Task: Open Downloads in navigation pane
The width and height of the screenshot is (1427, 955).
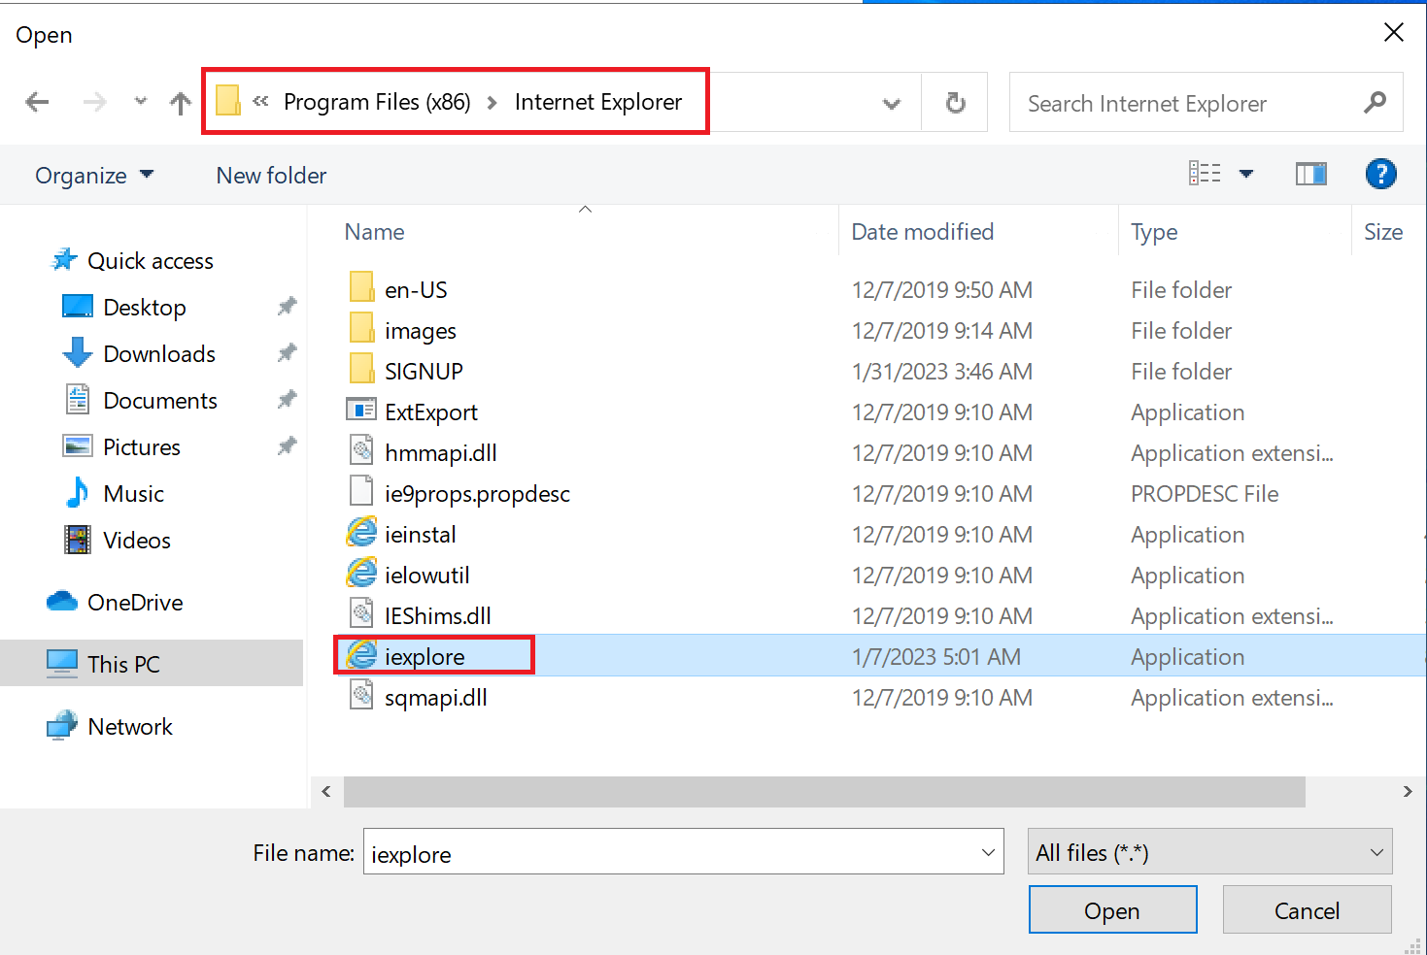Action: [159, 354]
